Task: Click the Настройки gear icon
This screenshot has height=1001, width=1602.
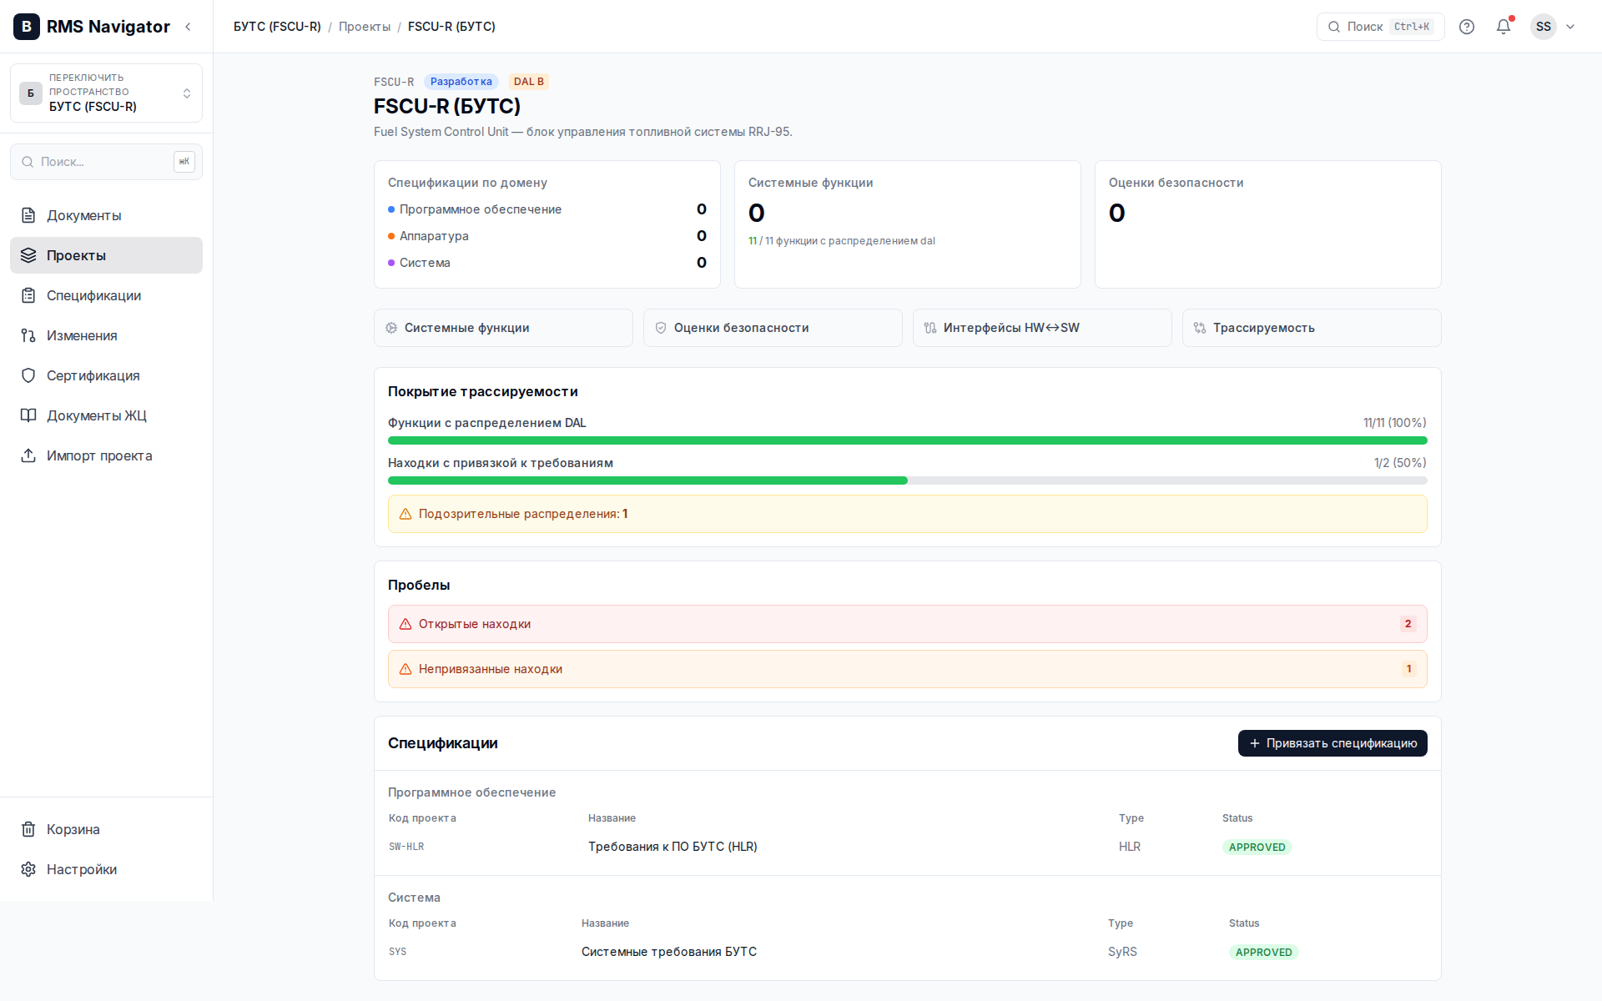Action: [x=28, y=869]
